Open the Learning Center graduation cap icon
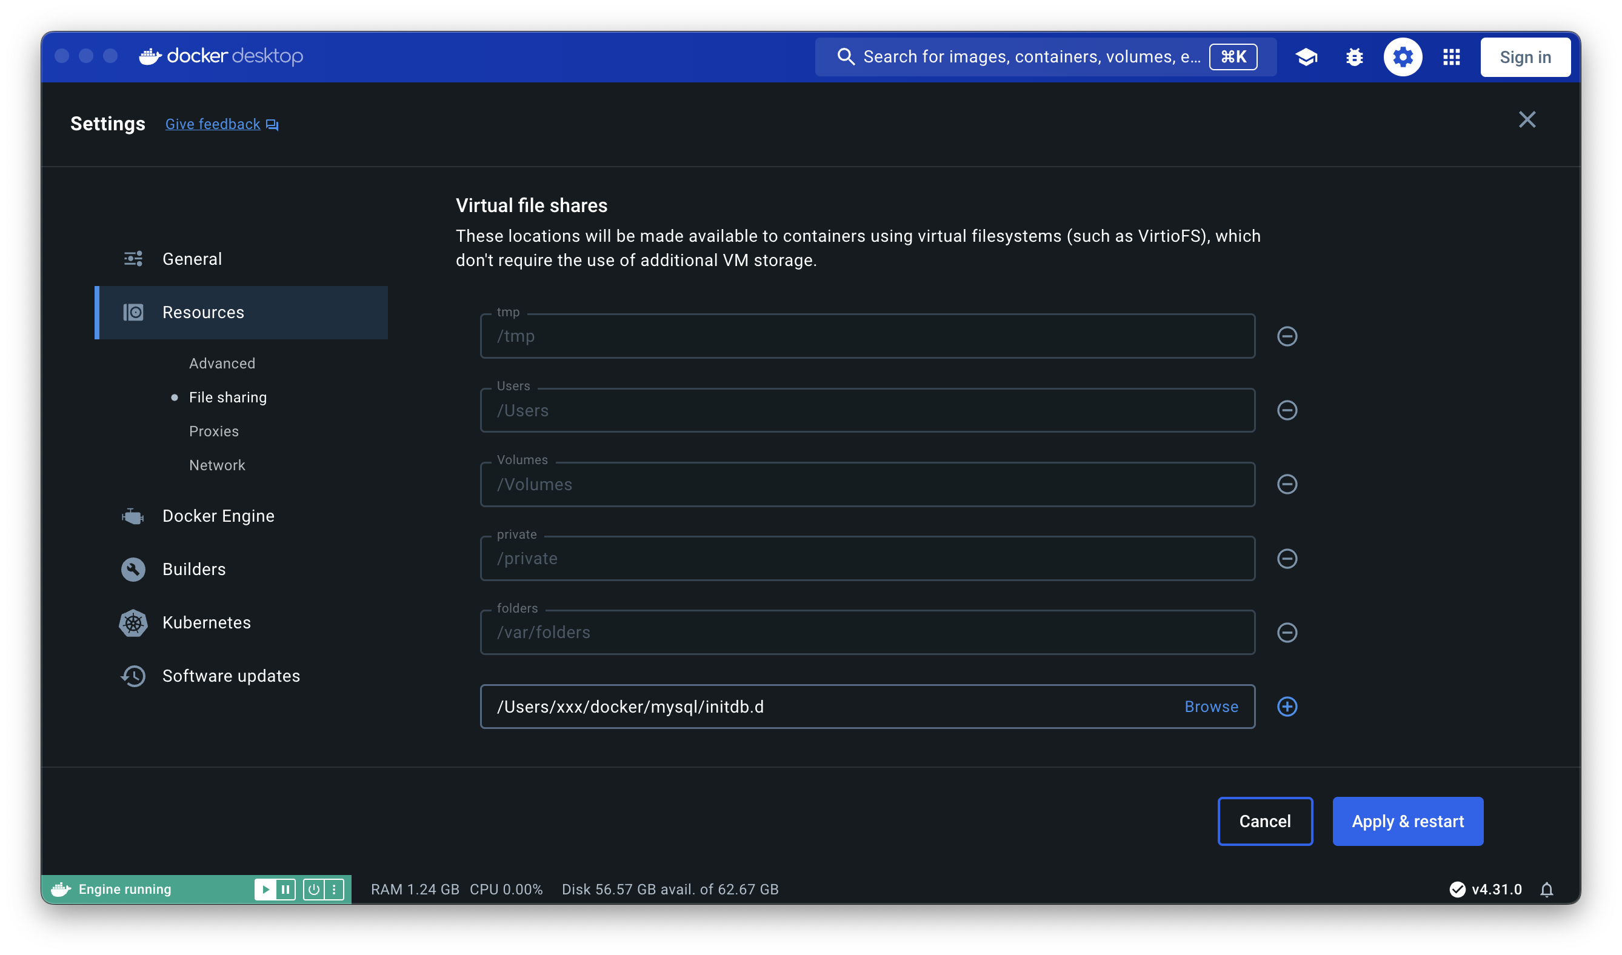Viewport: 1622px width, 955px height. pyautogui.click(x=1306, y=58)
